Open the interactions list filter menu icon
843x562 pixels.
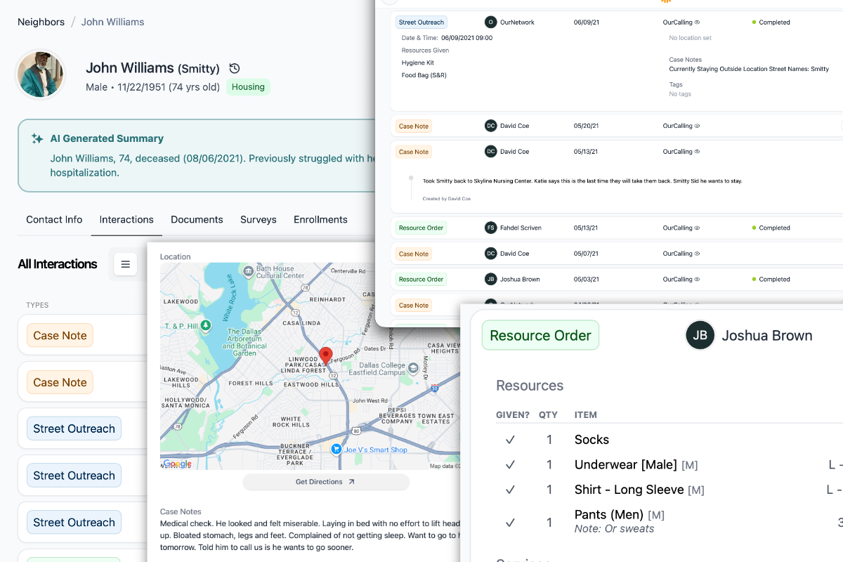click(126, 264)
